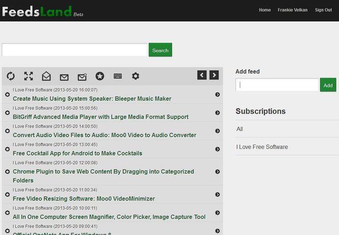Viewport: 339px width, 235px height.
Task: Click the refresh feeds icon
Action: (x=11, y=76)
